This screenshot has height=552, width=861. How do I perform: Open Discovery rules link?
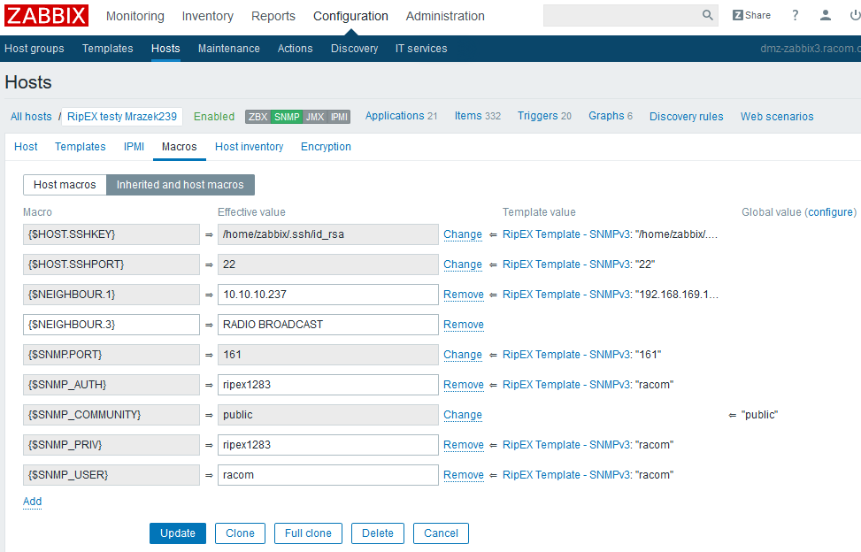point(687,116)
